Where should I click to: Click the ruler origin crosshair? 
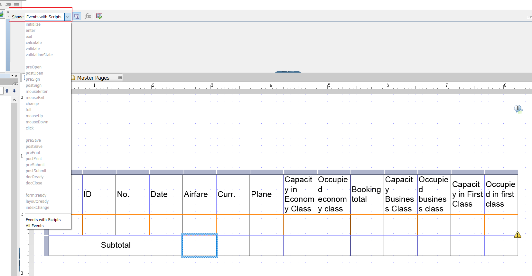[23, 85]
